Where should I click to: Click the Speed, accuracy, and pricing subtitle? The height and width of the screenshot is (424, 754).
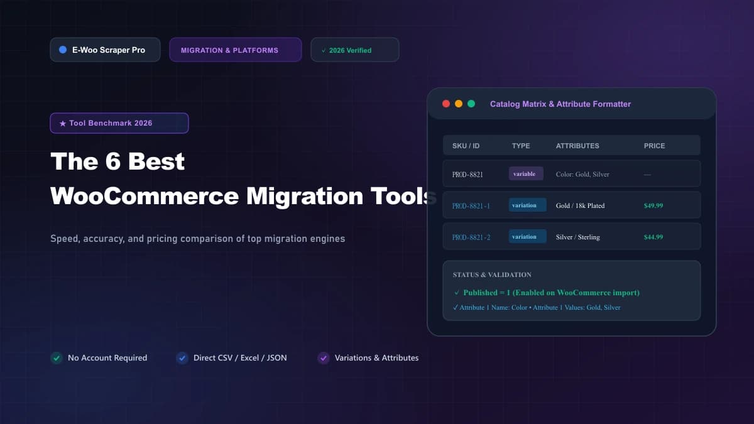click(197, 239)
